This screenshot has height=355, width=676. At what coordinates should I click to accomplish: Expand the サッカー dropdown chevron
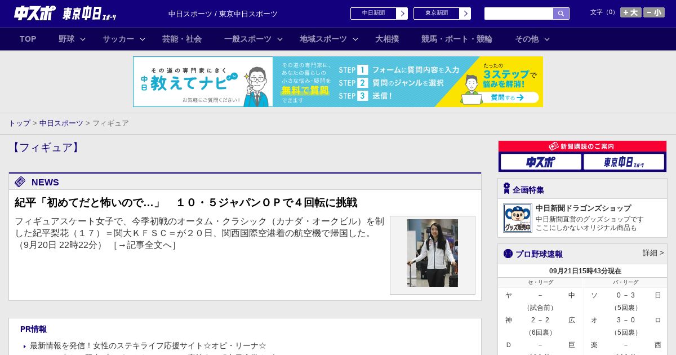tap(143, 39)
